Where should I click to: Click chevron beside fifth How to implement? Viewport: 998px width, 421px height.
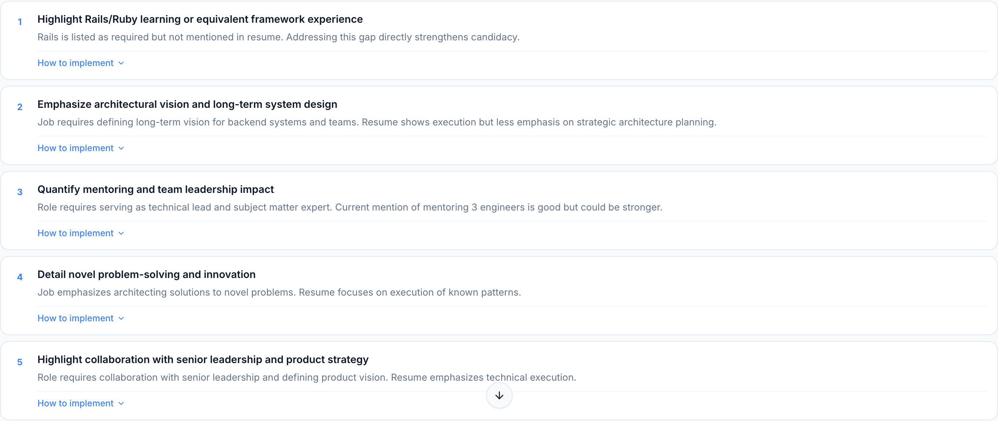tap(121, 404)
